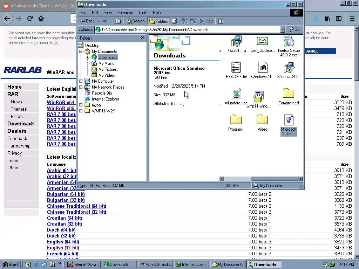Image resolution: width=359 pixels, height=269 pixels.
Task: Click the Forward arrow in Explorer toolbar
Action: point(105,21)
